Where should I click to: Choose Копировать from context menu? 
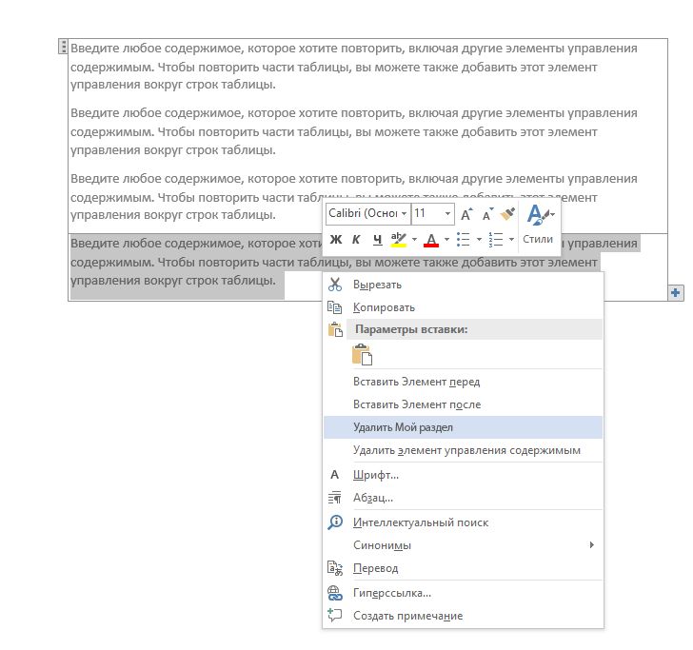(464, 307)
